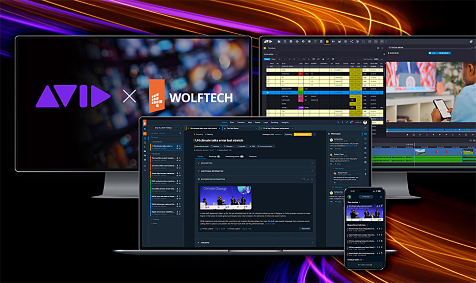Click the highlighted yellow rundown icon in Avid toolbar

(x=327, y=42)
